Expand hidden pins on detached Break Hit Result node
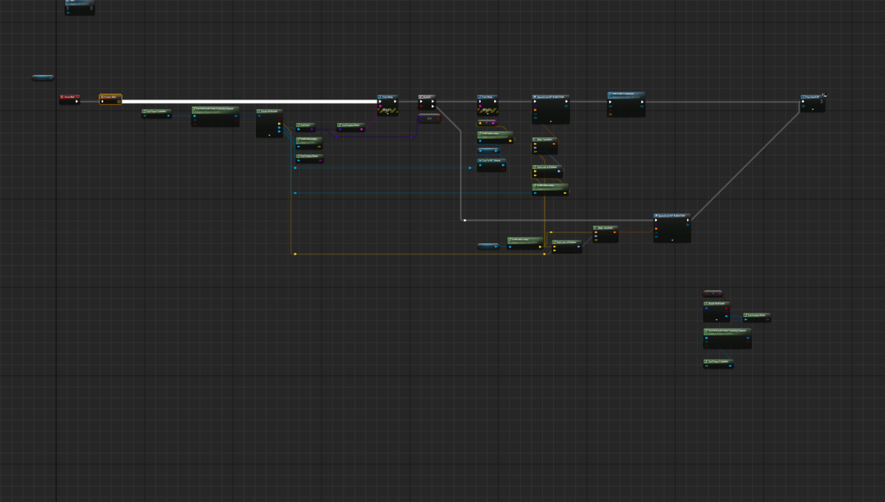The width and height of the screenshot is (885, 502). coord(717,320)
